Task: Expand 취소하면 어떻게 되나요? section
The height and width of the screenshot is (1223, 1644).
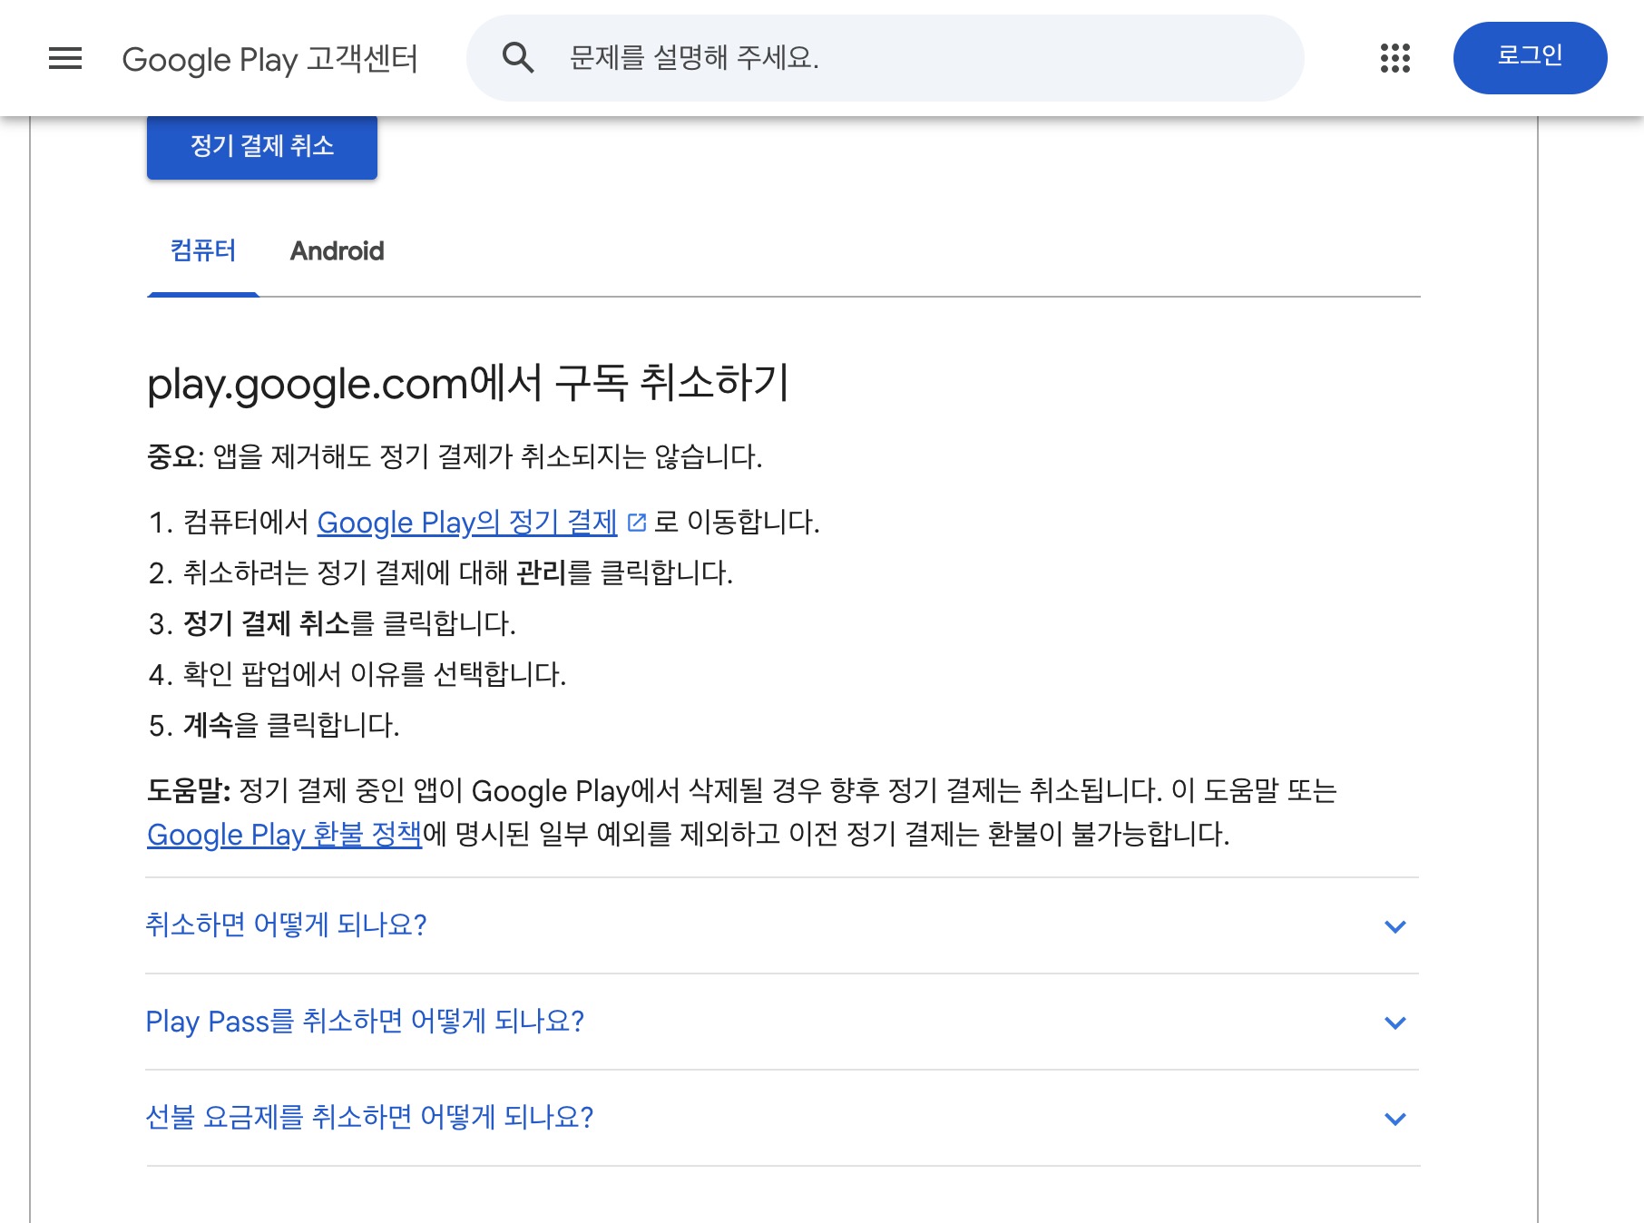Action: (782, 925)
